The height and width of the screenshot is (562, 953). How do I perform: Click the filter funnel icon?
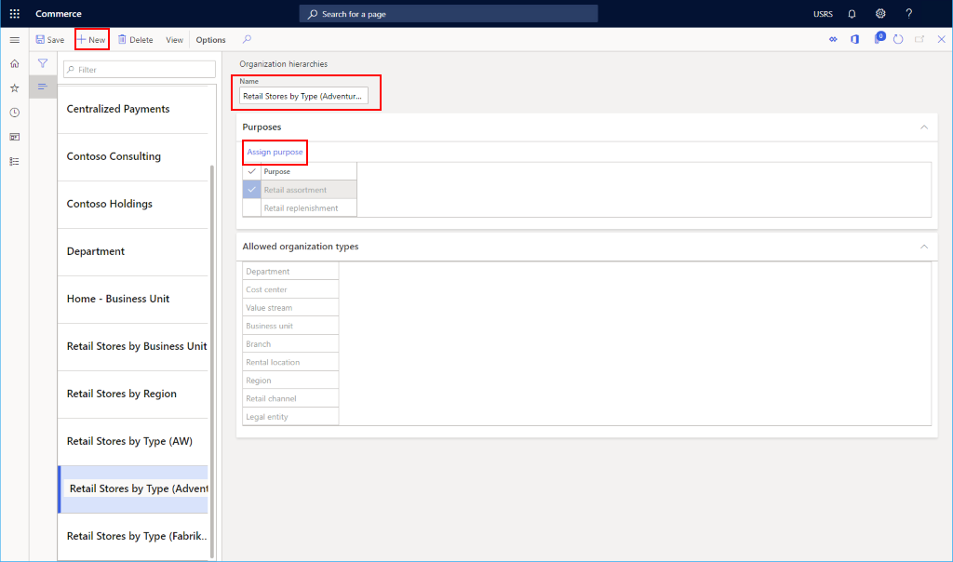coord(43,63)
